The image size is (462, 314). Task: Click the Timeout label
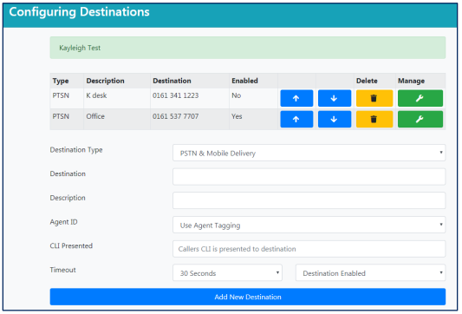(62, 270)
